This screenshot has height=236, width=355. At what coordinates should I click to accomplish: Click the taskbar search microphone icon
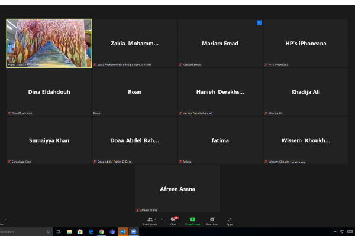(x=48, y=232)
